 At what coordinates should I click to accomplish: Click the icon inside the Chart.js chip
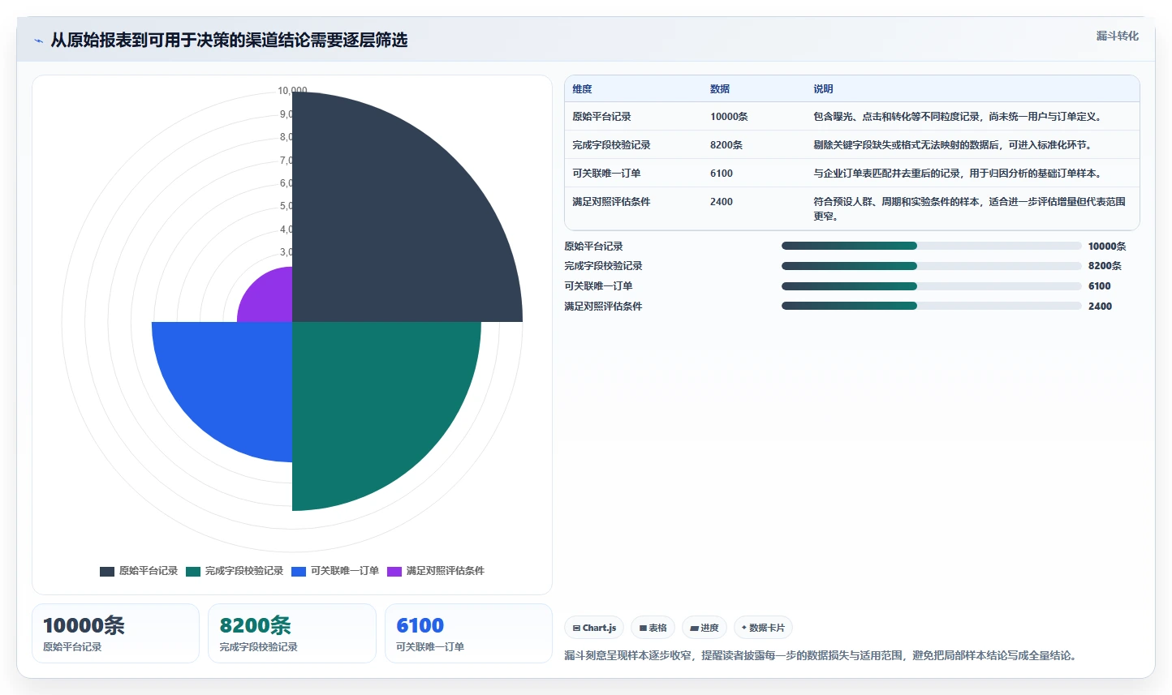[x=576, y=629]
